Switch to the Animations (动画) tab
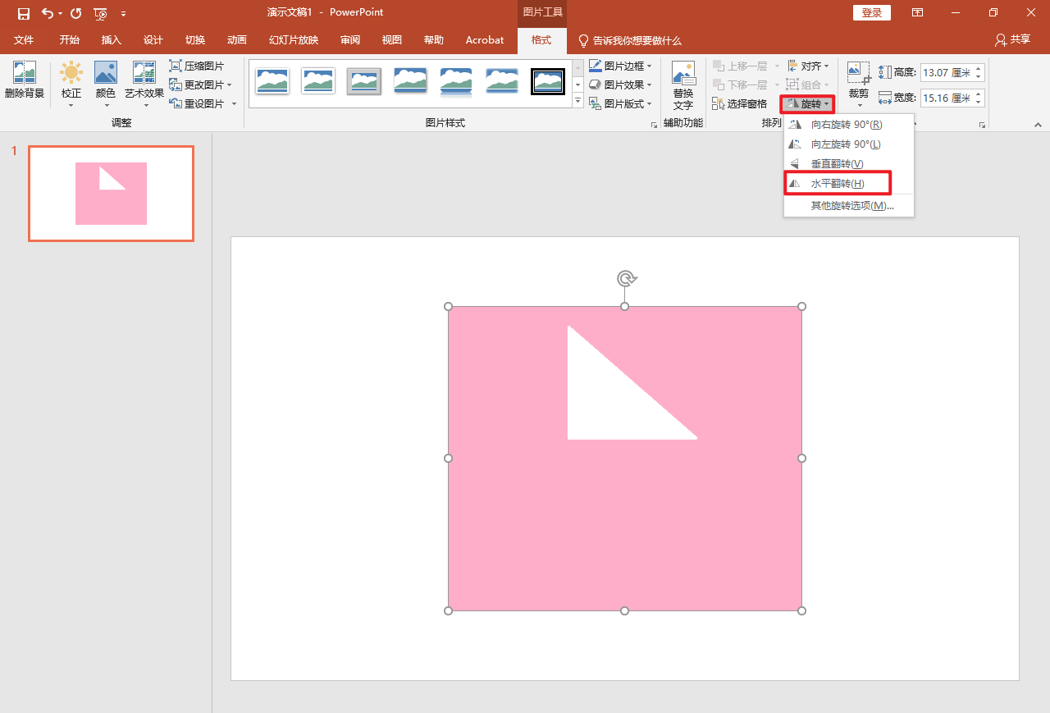Viewport: 1050px width, 713px height. pyautogui.click(x=237, y=40)
